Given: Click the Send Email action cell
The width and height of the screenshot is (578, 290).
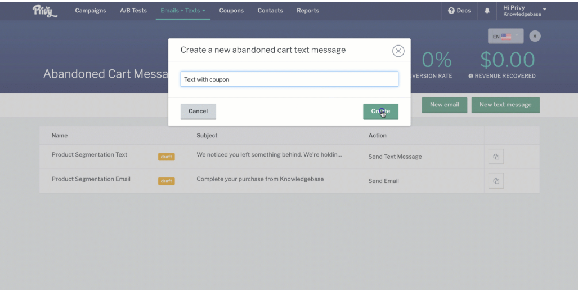Looking at the screenshot, I should coord(383,181).
